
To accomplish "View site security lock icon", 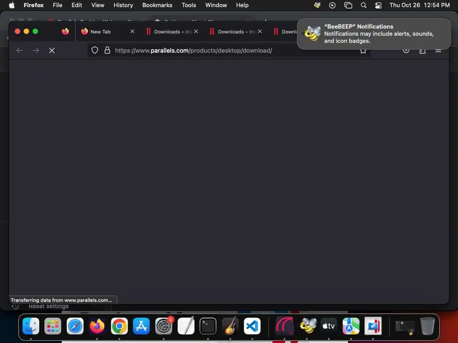I will tap(107, 50).
